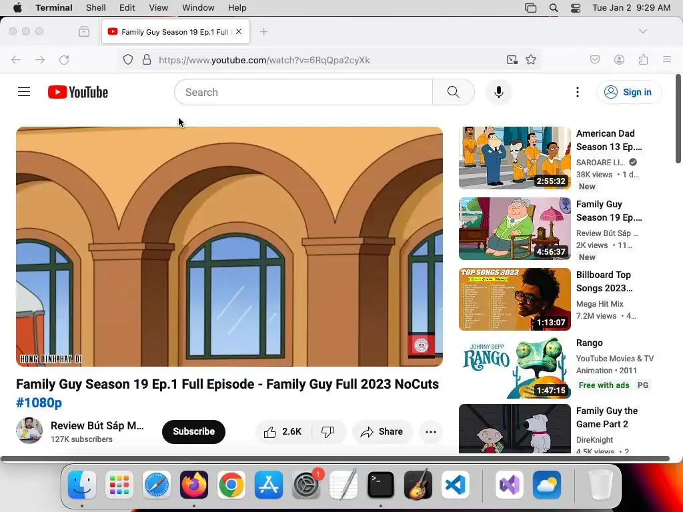Open the tracking protection shield icon
The height and width of the screenshot is (512, 683).
coord(127,59)
